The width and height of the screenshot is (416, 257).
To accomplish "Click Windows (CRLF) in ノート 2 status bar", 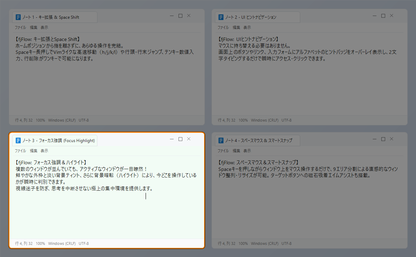I will pyautogui.click(x=265, y=120).
